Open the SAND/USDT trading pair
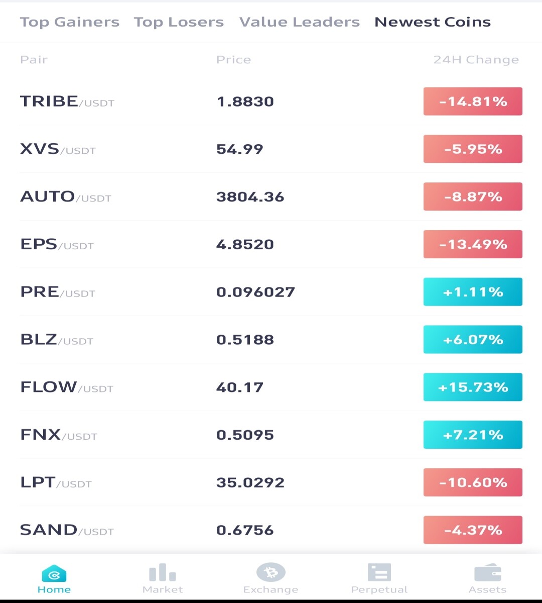Image resolution: width=542 pixels, height=603 pixels. pos(271,530)
